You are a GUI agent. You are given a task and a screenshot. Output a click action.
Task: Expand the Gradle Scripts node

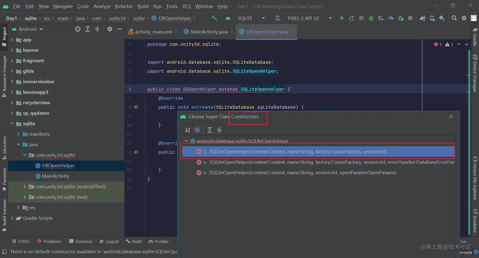tap(12, 218)
